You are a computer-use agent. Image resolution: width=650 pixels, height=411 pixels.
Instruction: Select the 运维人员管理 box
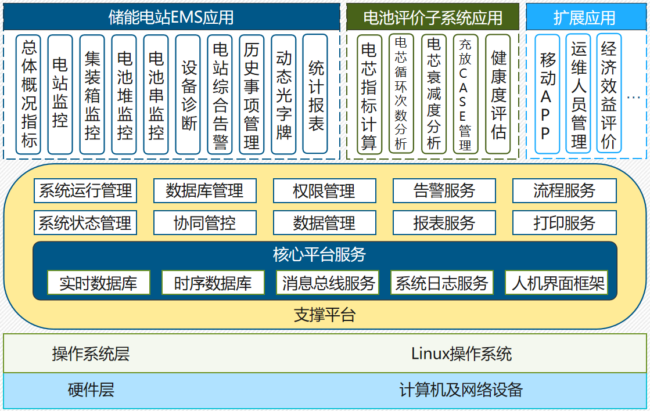click(x=579, y=93)
